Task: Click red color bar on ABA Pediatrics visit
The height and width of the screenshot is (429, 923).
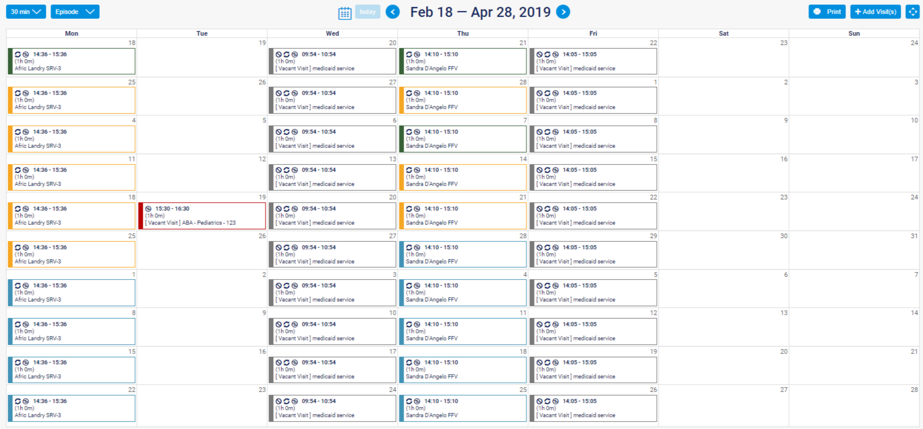Action: pyautogui.click(x=141, y=216)
